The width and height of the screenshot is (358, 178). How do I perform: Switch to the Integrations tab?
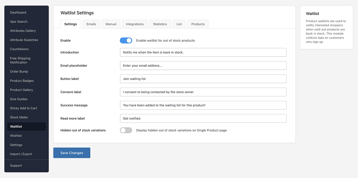coord(135,24)
